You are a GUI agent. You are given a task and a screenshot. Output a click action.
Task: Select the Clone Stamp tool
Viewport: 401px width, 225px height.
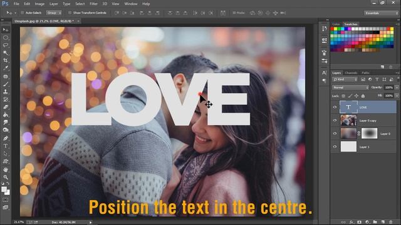click(6, 92)
